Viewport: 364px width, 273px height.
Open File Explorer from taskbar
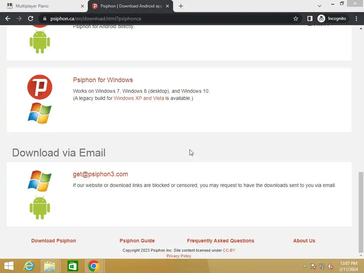[x=50, y=266]
